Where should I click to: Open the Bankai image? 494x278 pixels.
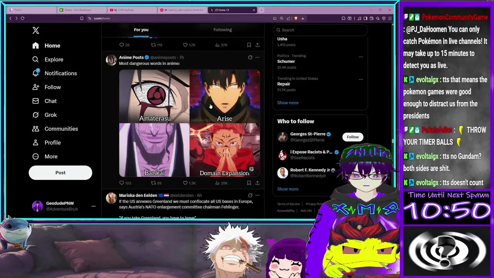[154, 150]
